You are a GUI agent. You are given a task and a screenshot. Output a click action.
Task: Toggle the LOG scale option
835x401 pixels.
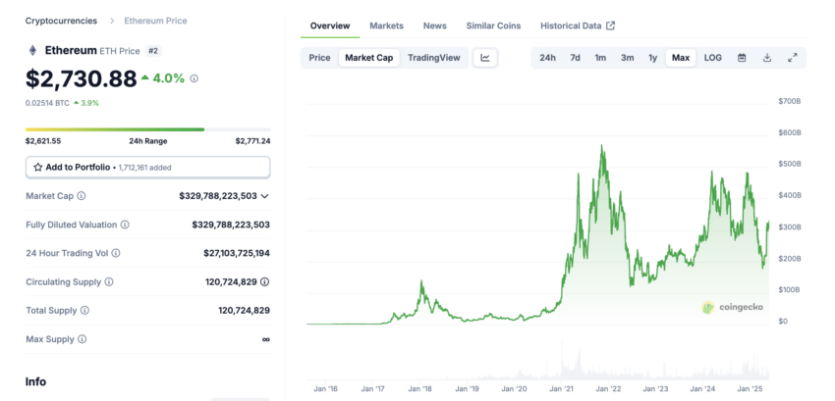712,58
